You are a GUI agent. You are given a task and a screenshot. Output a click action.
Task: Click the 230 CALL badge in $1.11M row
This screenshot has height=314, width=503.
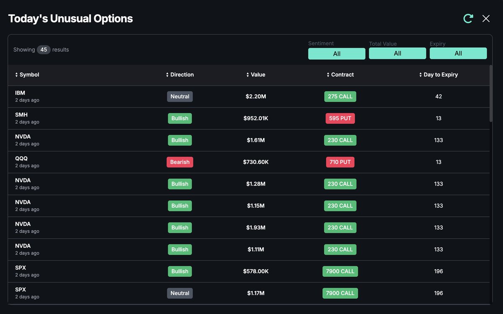pyautogui.click(x=340, y=249)
